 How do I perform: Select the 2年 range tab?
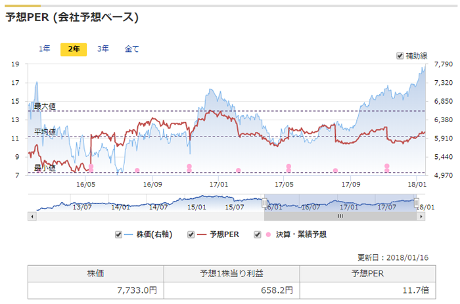(x=74, y=49)
